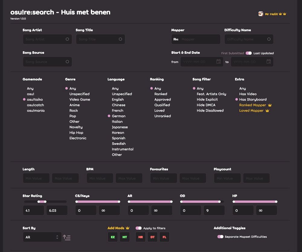Click the Length Max Value field
Viewport: 302px width, 252px height.
(x=65, y=178)
